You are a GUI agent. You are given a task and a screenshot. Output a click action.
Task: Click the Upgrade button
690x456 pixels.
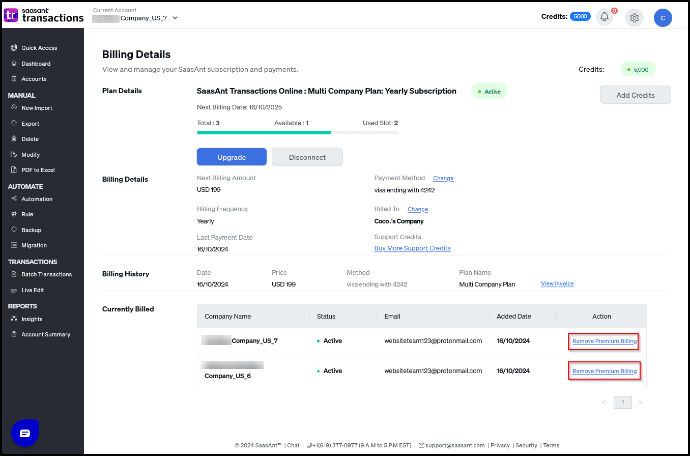(x=232, y=157)
